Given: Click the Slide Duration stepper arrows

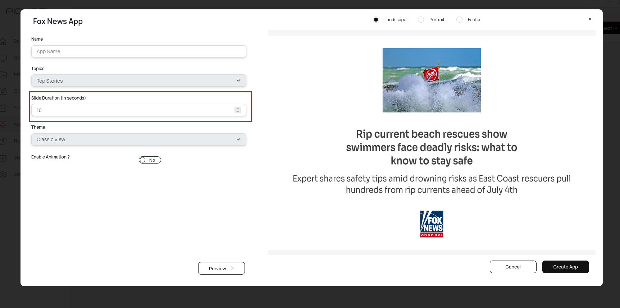Looking at the screenshot, I should pos(238,110).
